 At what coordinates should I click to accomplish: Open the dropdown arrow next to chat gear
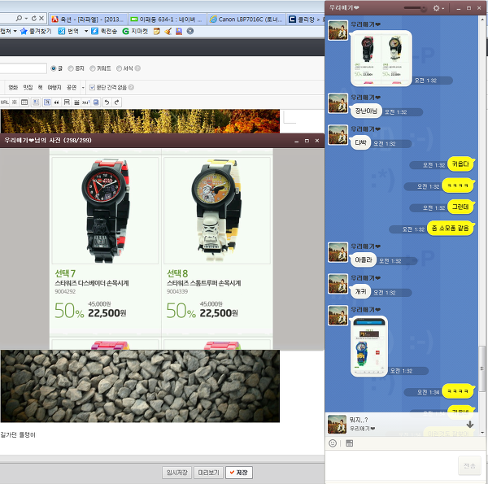point(443,8)
